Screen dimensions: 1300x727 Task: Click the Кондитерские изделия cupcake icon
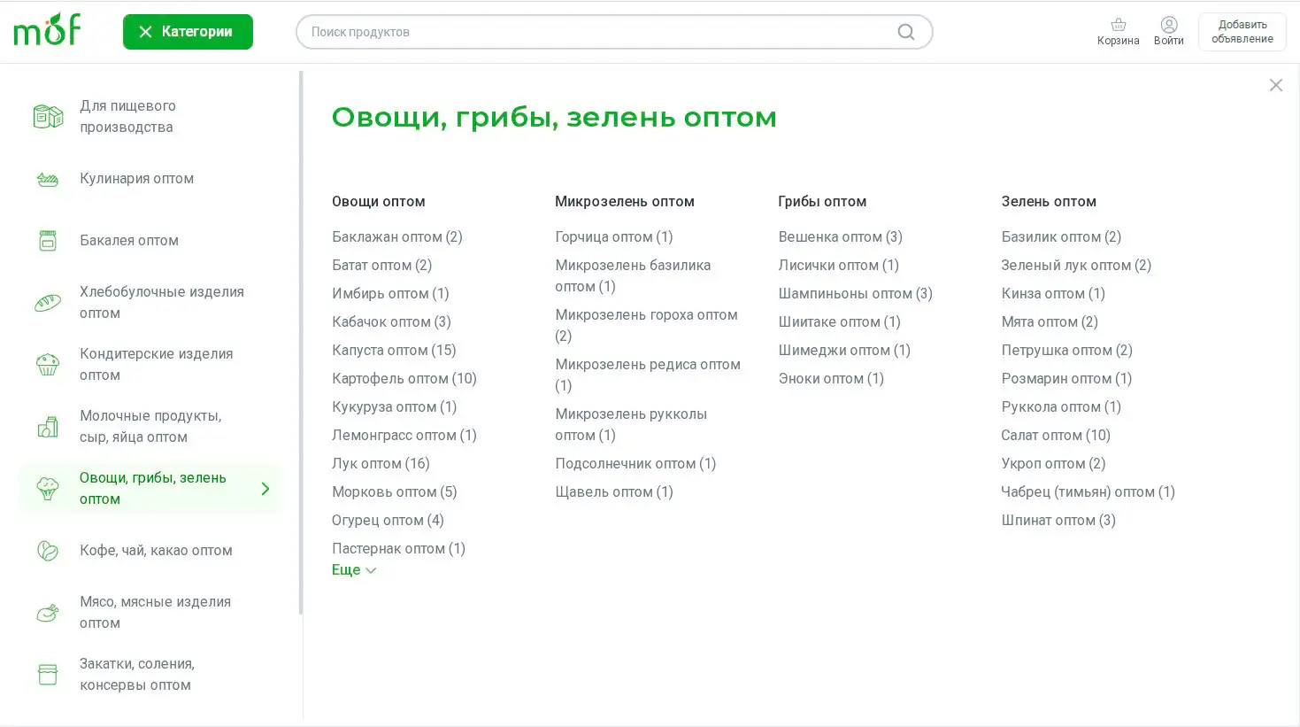click(x=48, y=364)
